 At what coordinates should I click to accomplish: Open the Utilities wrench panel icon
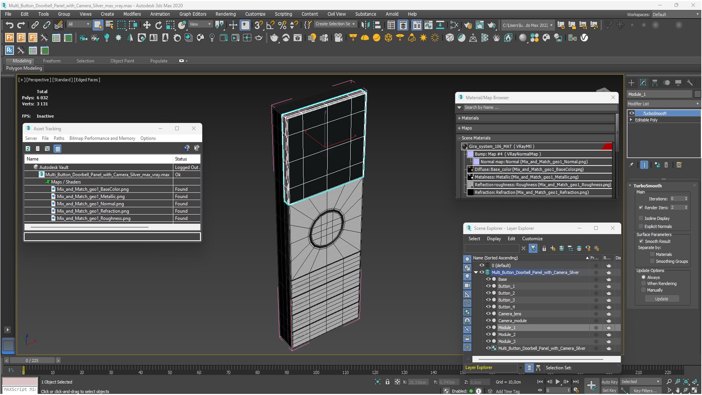(x=690, y=83)
